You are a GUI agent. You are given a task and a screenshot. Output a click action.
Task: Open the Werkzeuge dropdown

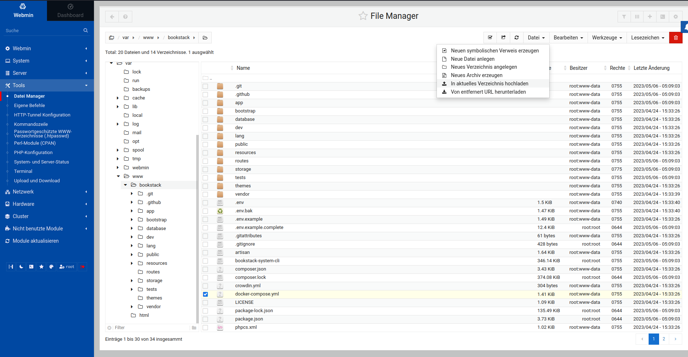607,38
